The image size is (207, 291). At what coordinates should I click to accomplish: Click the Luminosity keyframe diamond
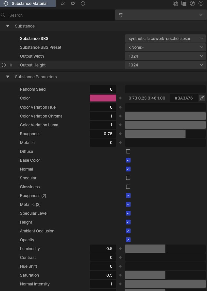click(x=120, y=248)
